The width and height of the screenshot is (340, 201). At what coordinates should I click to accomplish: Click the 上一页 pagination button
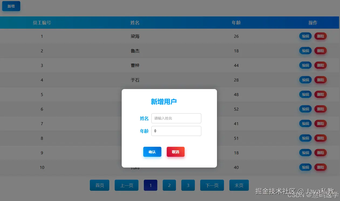click(126, 185)
